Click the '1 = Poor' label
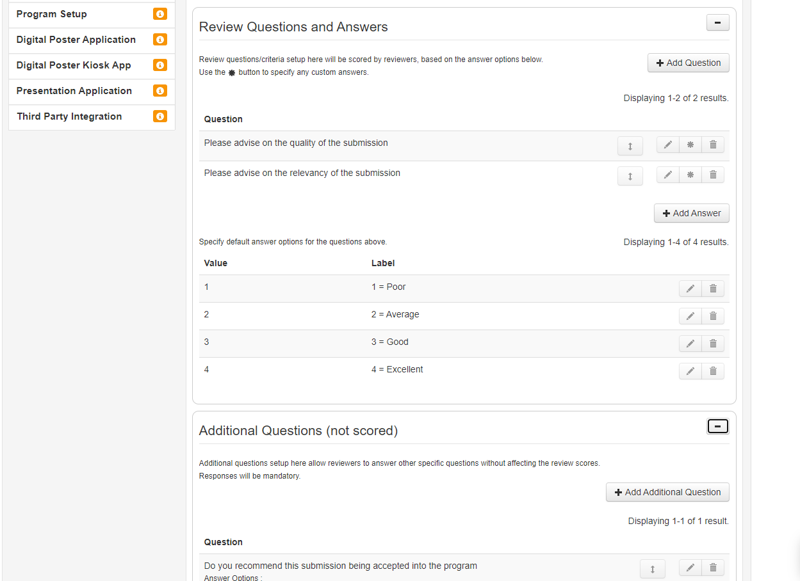The height and width of the screenshot is (581, 800). pyautogui.click(x=389, y=287)
